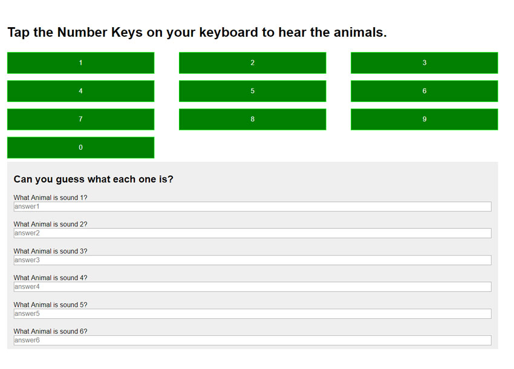This screenshot has width=514, height=369.
Task: Focus the answer1 input field
Action: 252,207
